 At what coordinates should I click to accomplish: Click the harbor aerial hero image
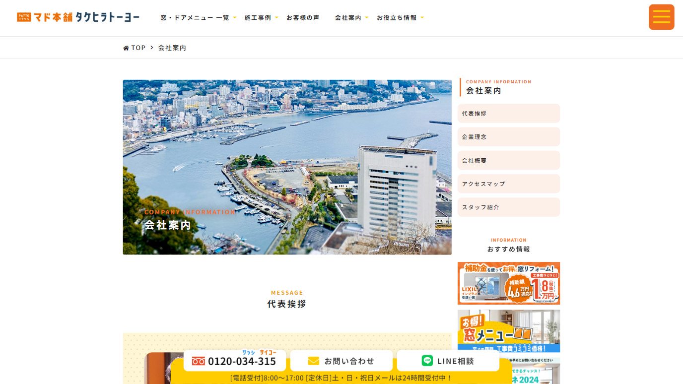coord(287,167)
